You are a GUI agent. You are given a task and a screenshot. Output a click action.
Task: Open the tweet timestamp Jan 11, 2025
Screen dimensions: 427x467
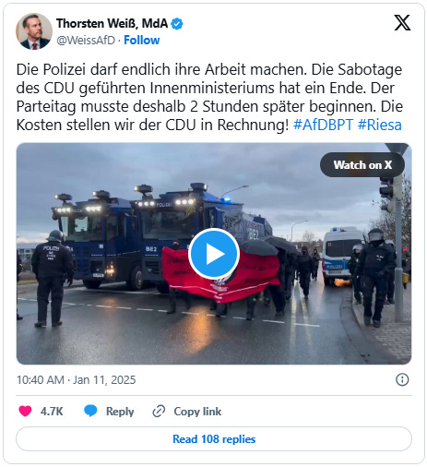pos(76,380)
